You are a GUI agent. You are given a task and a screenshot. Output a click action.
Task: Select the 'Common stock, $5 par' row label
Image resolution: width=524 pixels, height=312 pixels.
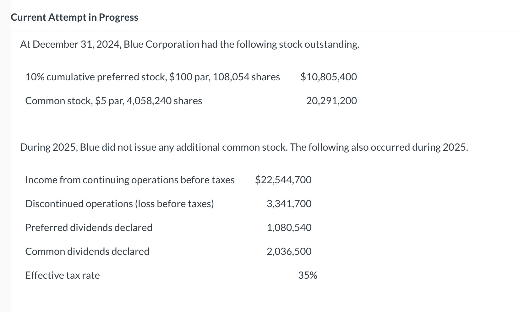click(113, 101)
